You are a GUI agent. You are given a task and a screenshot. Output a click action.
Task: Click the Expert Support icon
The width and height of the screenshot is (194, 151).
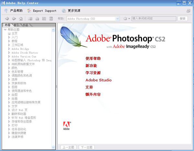click(x=29, y=11)
